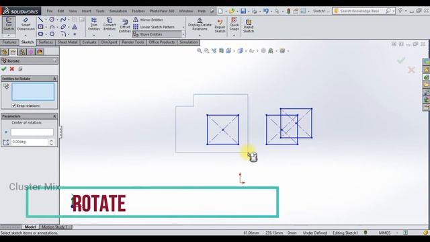Switch to the Sheet Metal tab
The image size is (430, 242).
click(67, 42)
